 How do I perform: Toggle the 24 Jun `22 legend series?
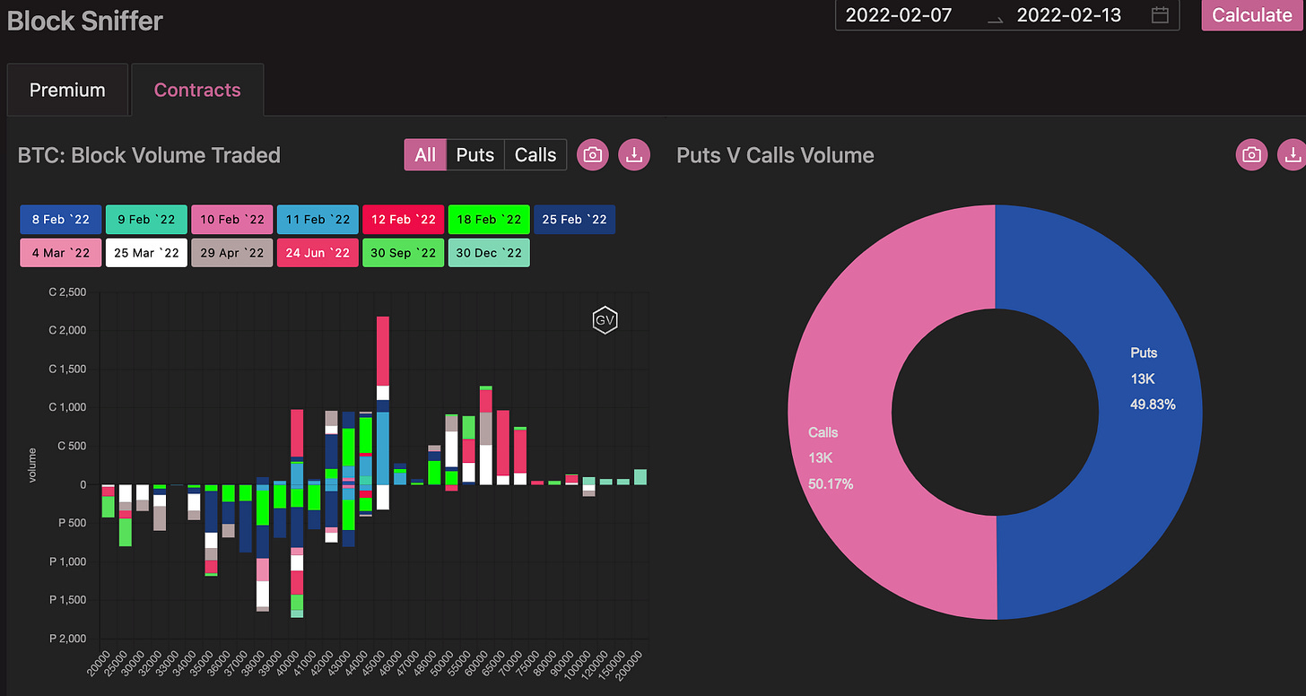[x=318, y=253]
